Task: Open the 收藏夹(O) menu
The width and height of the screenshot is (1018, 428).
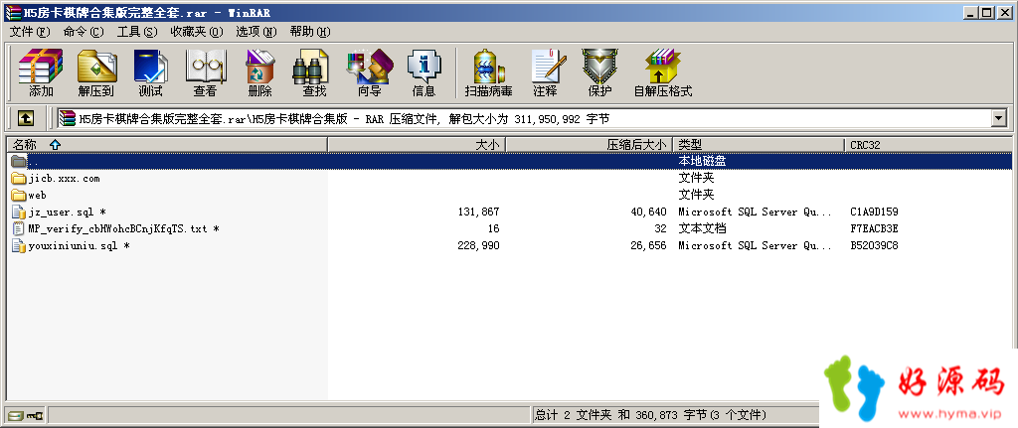Action: [x=197, y=32]
